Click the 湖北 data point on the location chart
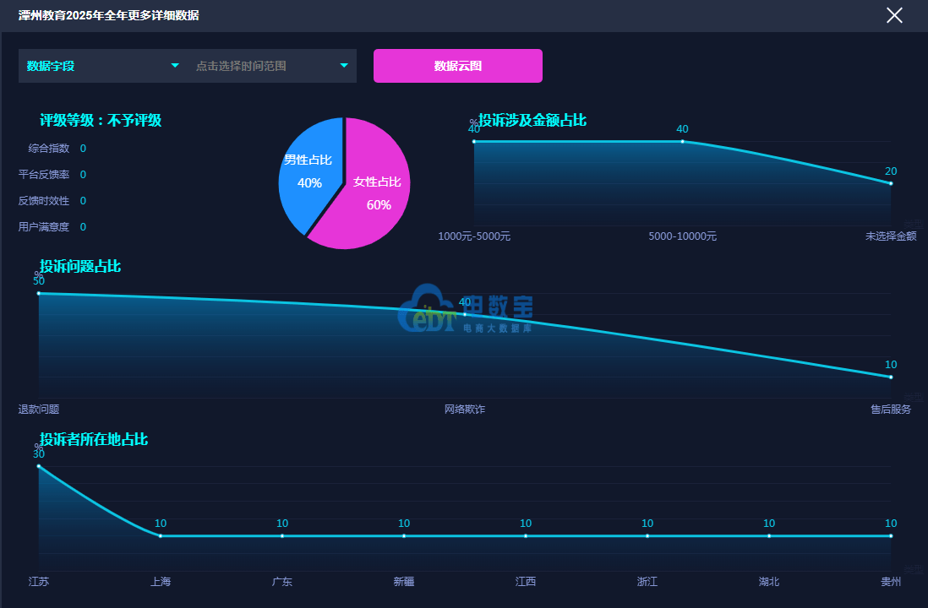928x608 pixels. [x=769, y=535]
